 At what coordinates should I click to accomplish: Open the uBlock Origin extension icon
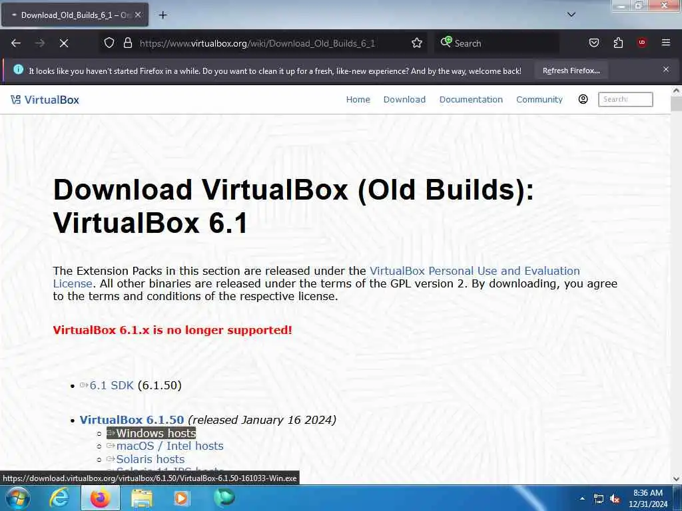[x=642, y=43]
